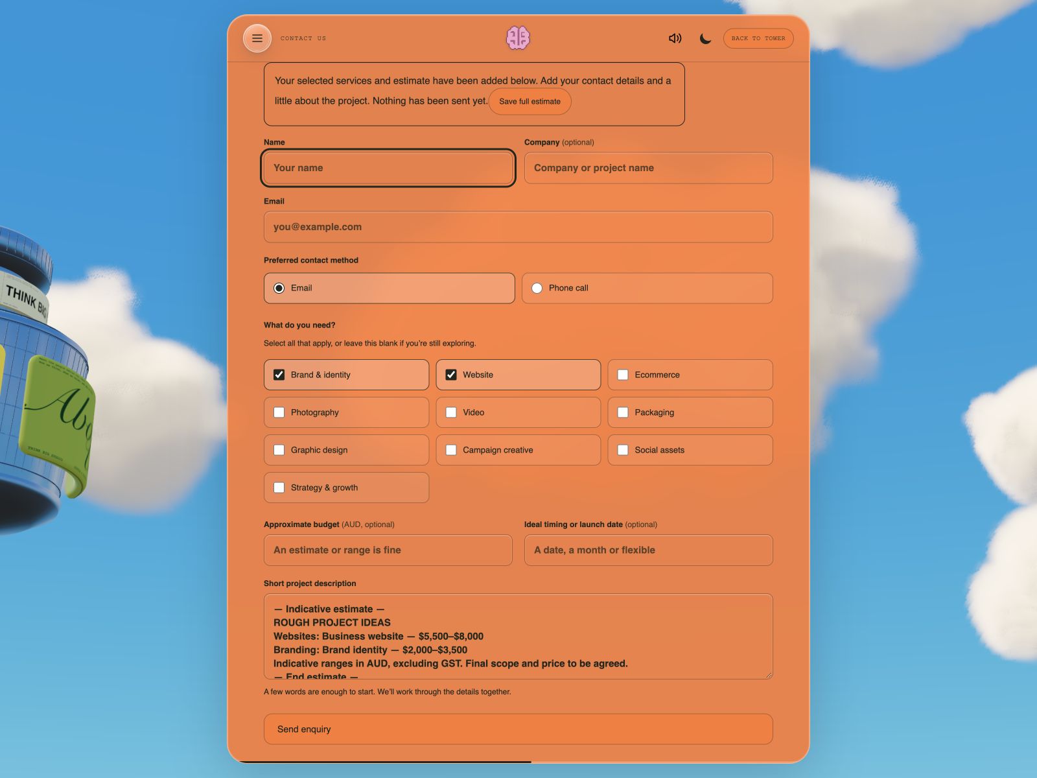Click the 'Preferred contact method' label
Viewport: 1037px width, 778px height.
[x=311, y=260]
